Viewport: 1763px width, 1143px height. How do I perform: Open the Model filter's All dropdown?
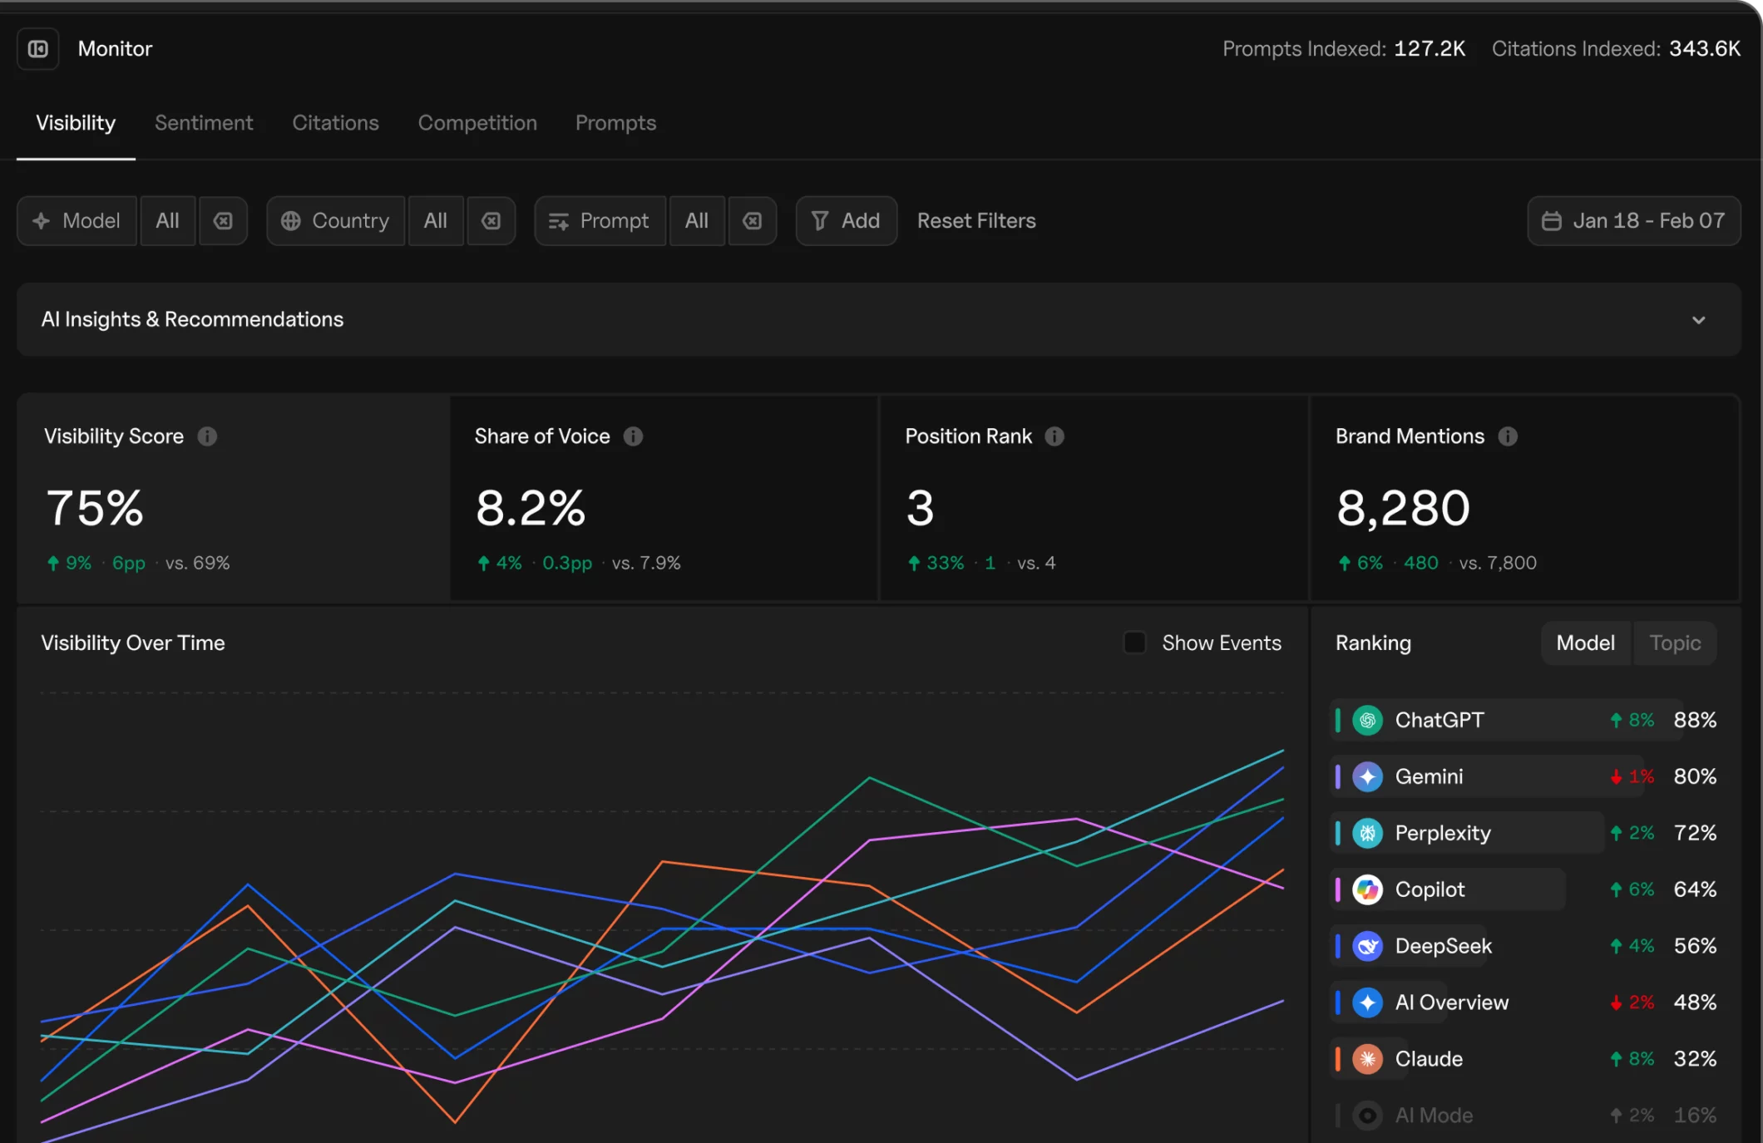(x=167, y=220)
